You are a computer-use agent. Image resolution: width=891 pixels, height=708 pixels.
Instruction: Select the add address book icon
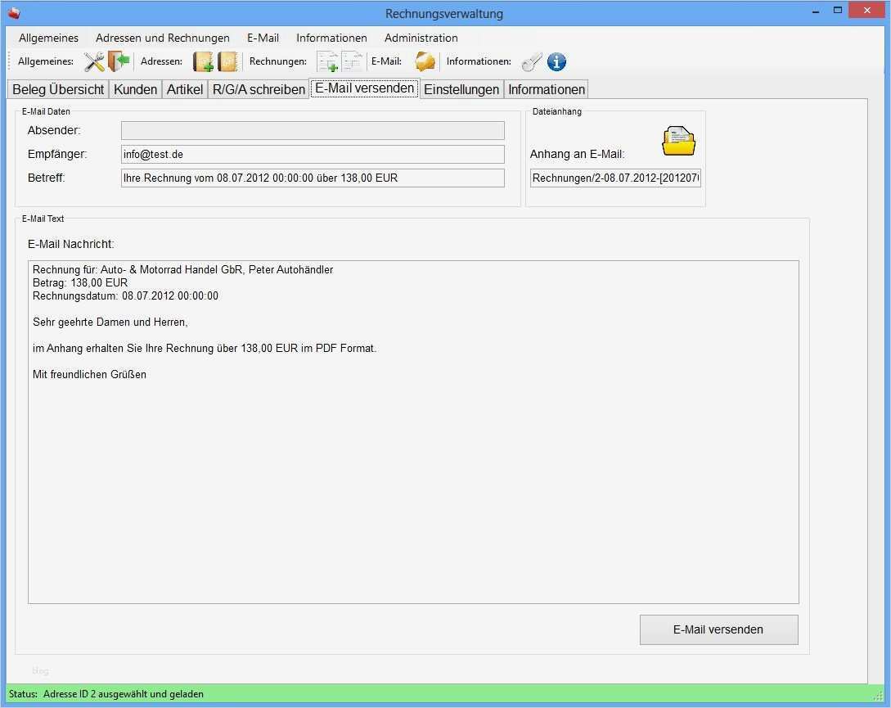pyautogui.click(x=202, y=61)
